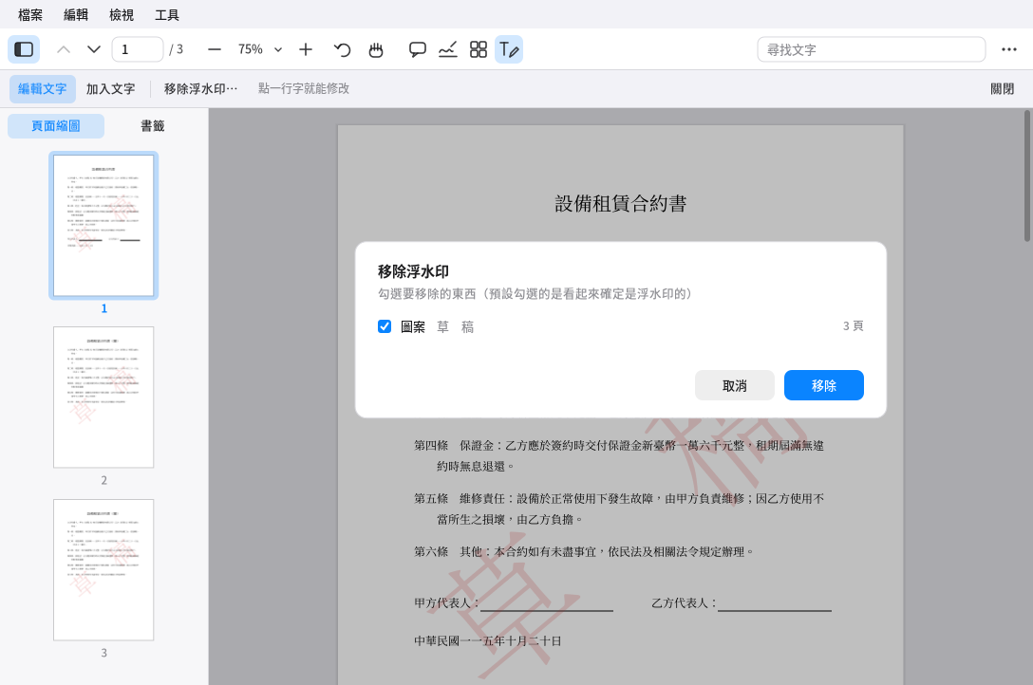This screenshot has width=1033, height=685.
Task: Click the 甲方代表人 signature label
Action: pyautogui.click(x=446, y=602)
